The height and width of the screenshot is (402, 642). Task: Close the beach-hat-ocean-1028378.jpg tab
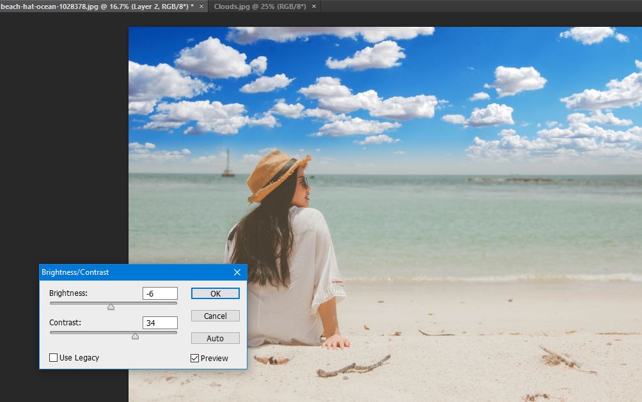(201, 6)
